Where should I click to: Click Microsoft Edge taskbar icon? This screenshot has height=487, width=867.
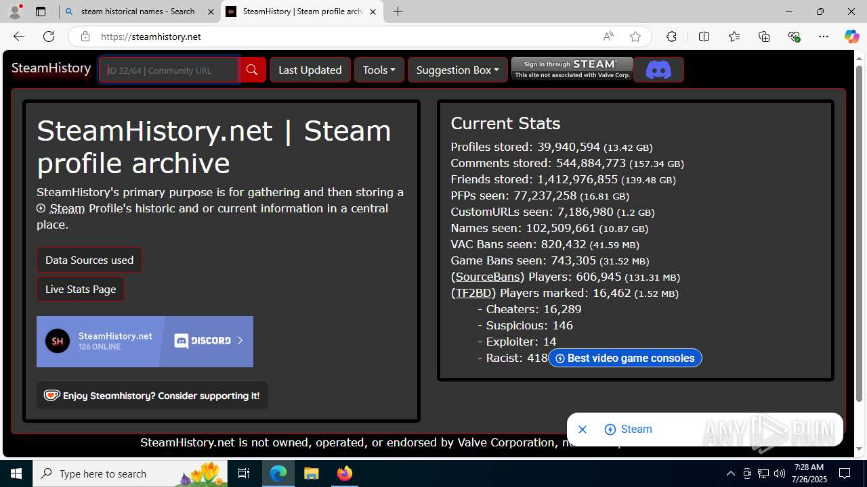278,473
